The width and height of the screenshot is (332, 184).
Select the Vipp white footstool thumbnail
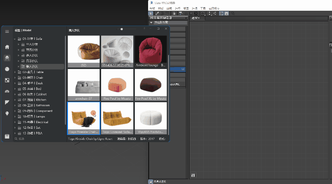[x=151, y=118]
